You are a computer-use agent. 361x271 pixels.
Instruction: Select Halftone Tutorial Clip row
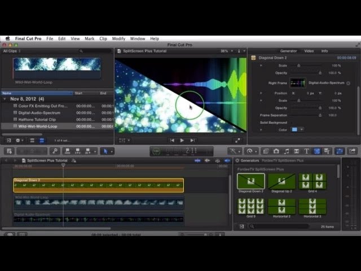pos(58,120)
